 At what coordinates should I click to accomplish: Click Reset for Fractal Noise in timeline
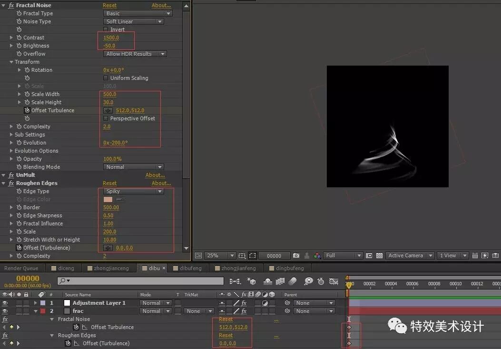click(226, 319)
